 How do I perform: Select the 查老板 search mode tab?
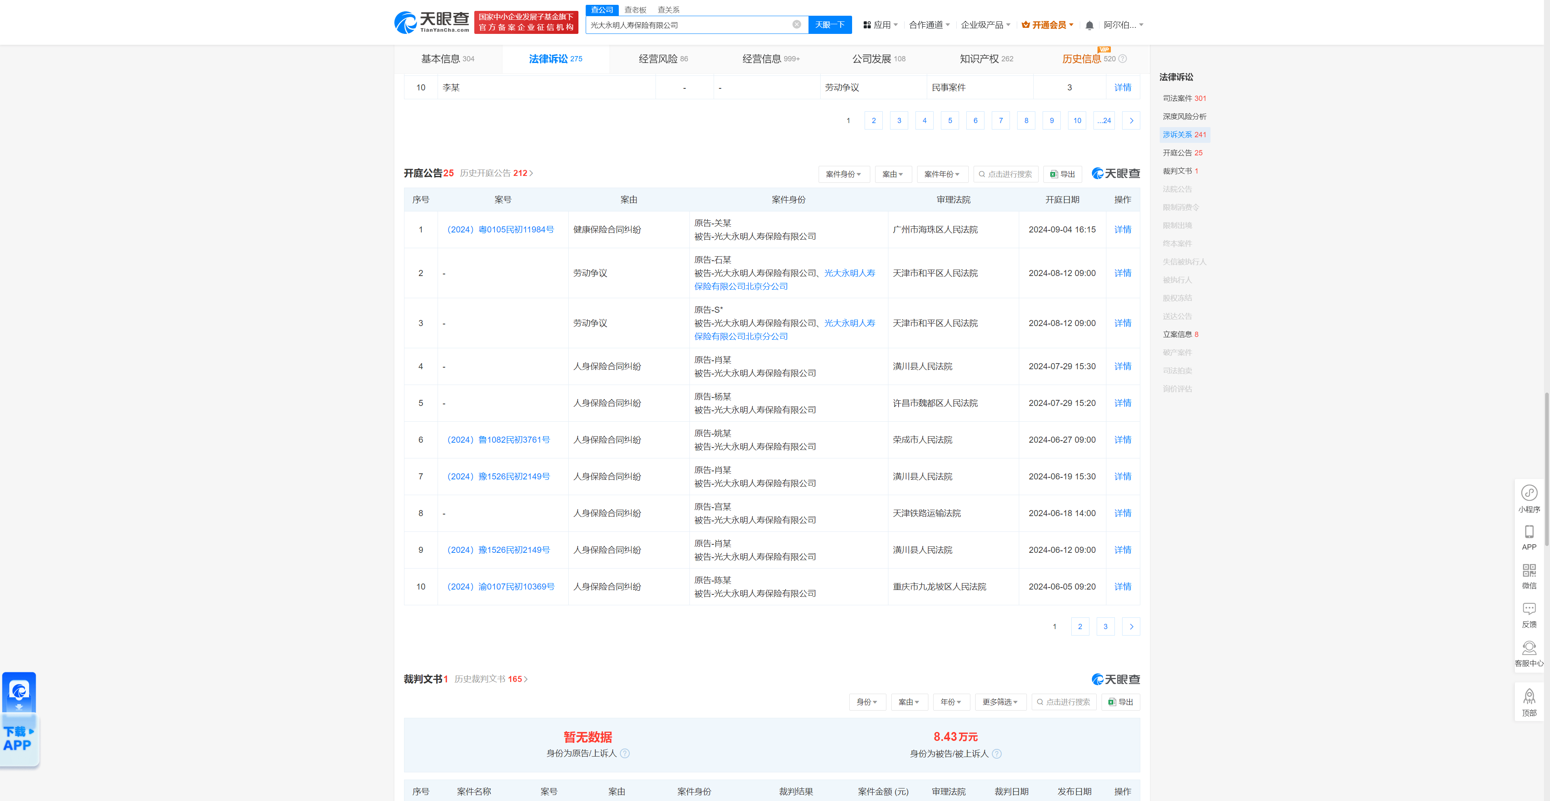[635, 10]
